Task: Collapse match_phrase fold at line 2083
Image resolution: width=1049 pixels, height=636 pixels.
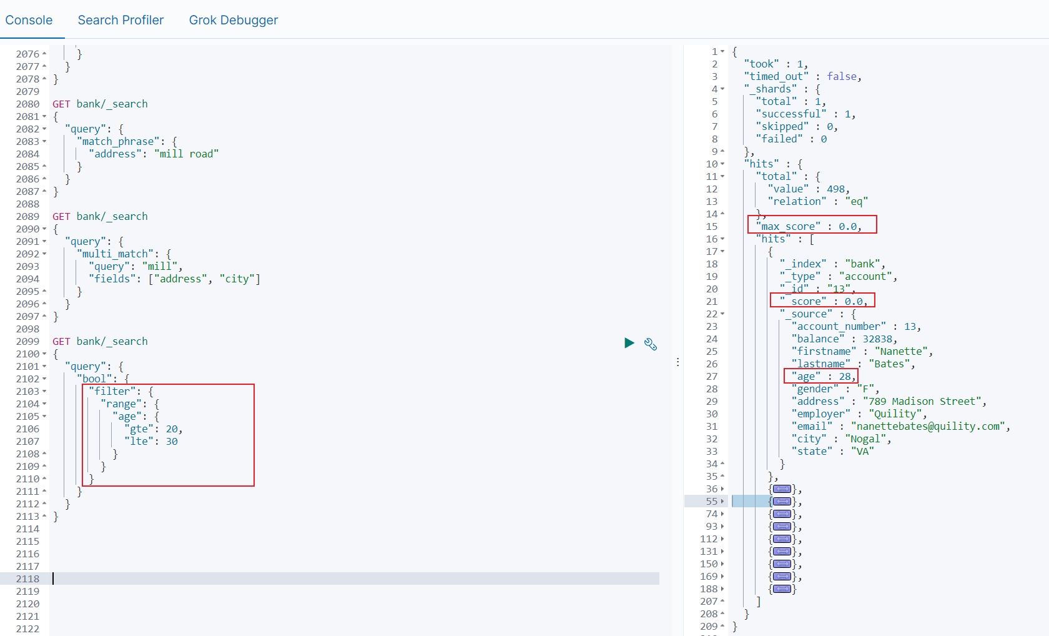Action: (44, 141)
